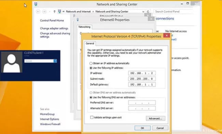Screen dimensions: 222x134
Task: Select the Networking tab in Ethernet0 Properties
Action: 84,27
